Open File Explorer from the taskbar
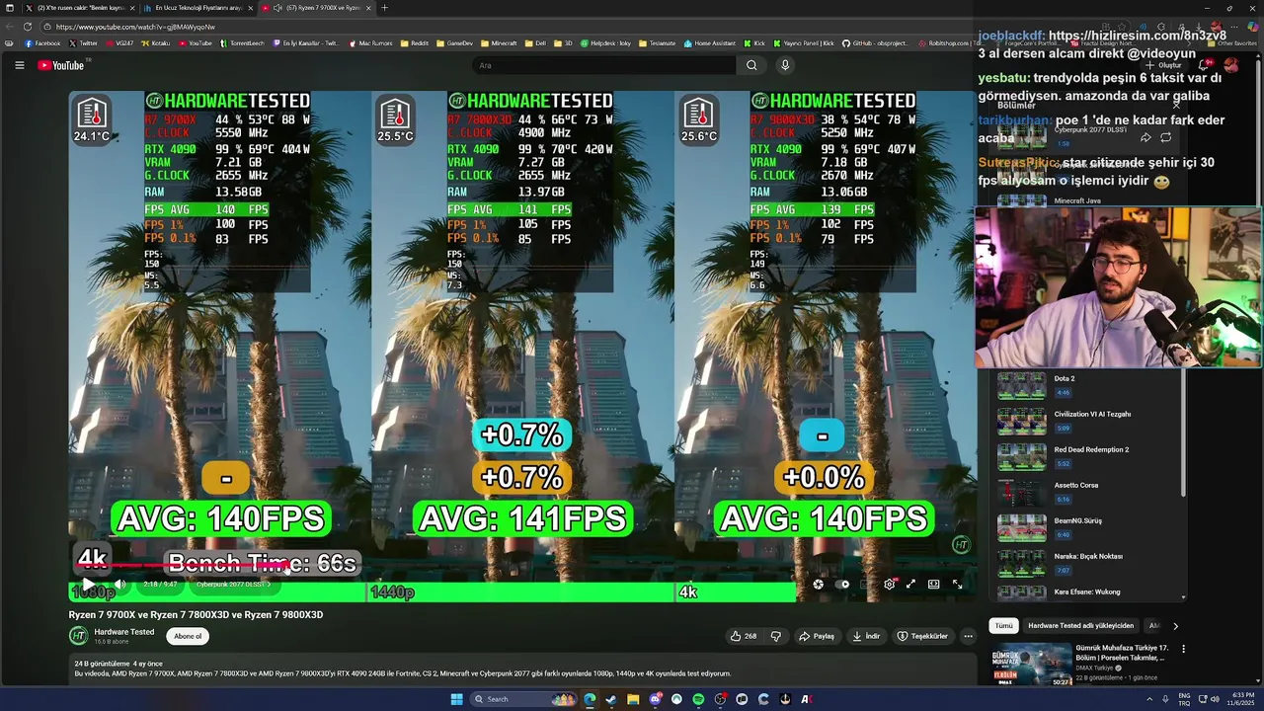 coord(633,699)
